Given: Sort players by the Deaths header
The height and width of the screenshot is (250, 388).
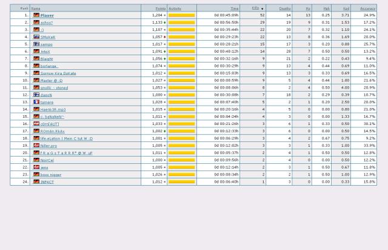Looking at the screenshot, I should coord(285,8).
